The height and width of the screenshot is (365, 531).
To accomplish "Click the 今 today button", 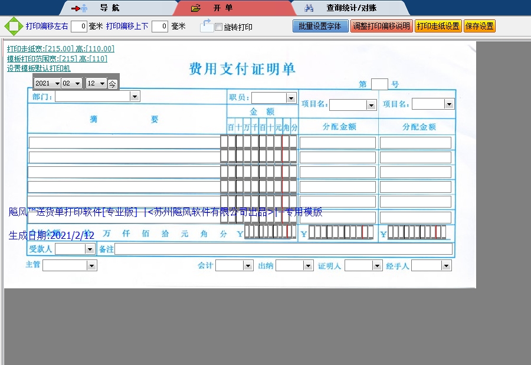I will [x=111, y=83].
